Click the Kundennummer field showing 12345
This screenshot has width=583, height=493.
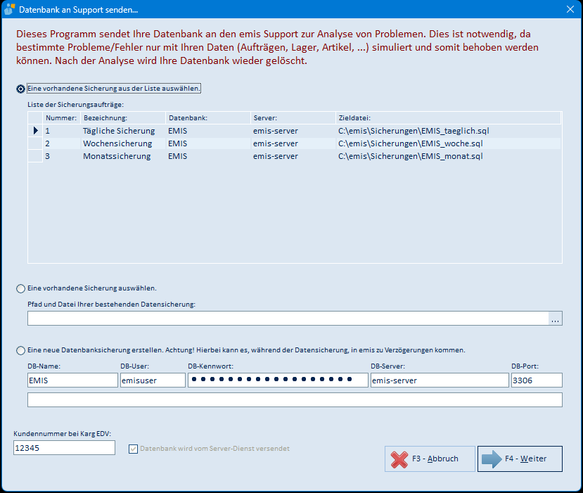(x=64, y=448)
